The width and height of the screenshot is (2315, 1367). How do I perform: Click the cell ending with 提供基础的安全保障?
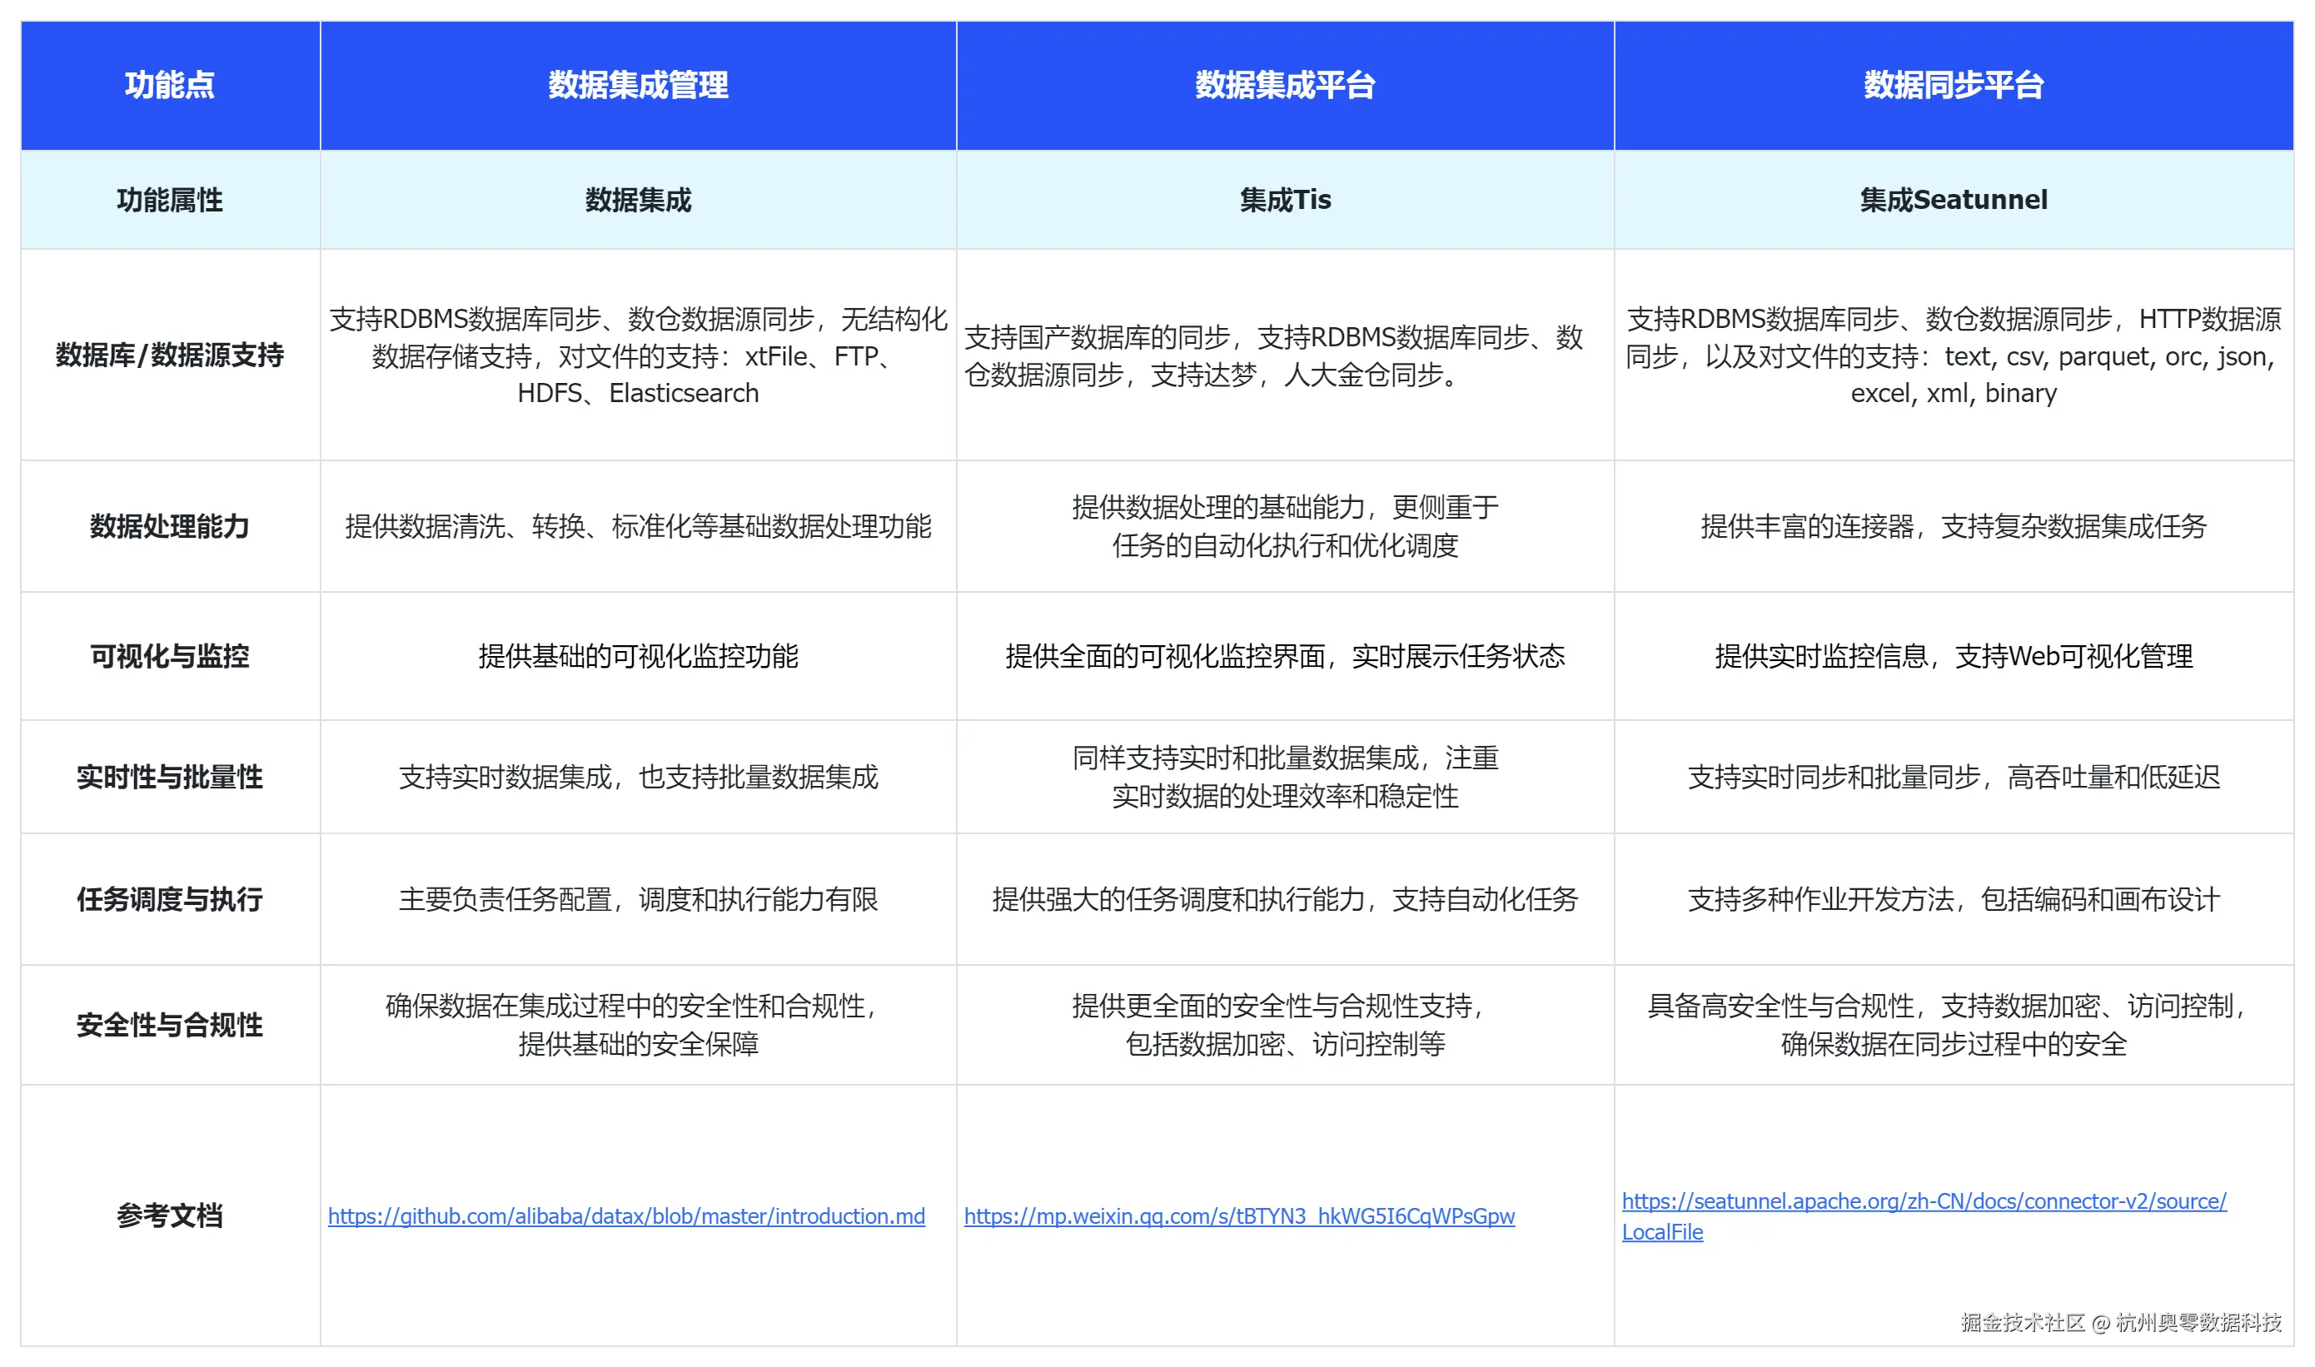(639, 1024)
